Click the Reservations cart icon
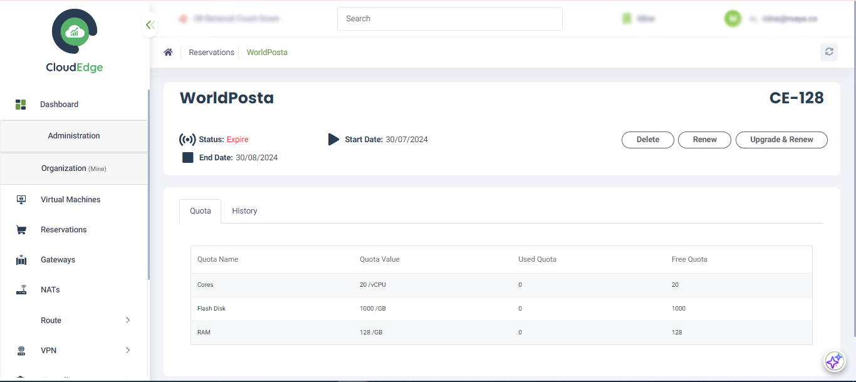856x382 pixels. click(x=21, y=230)
